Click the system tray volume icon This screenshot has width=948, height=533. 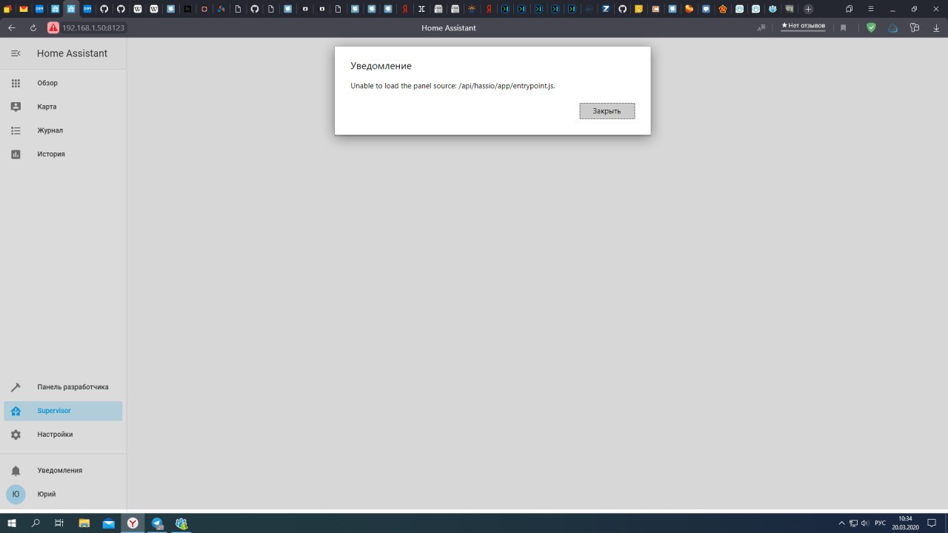[865, 523]
